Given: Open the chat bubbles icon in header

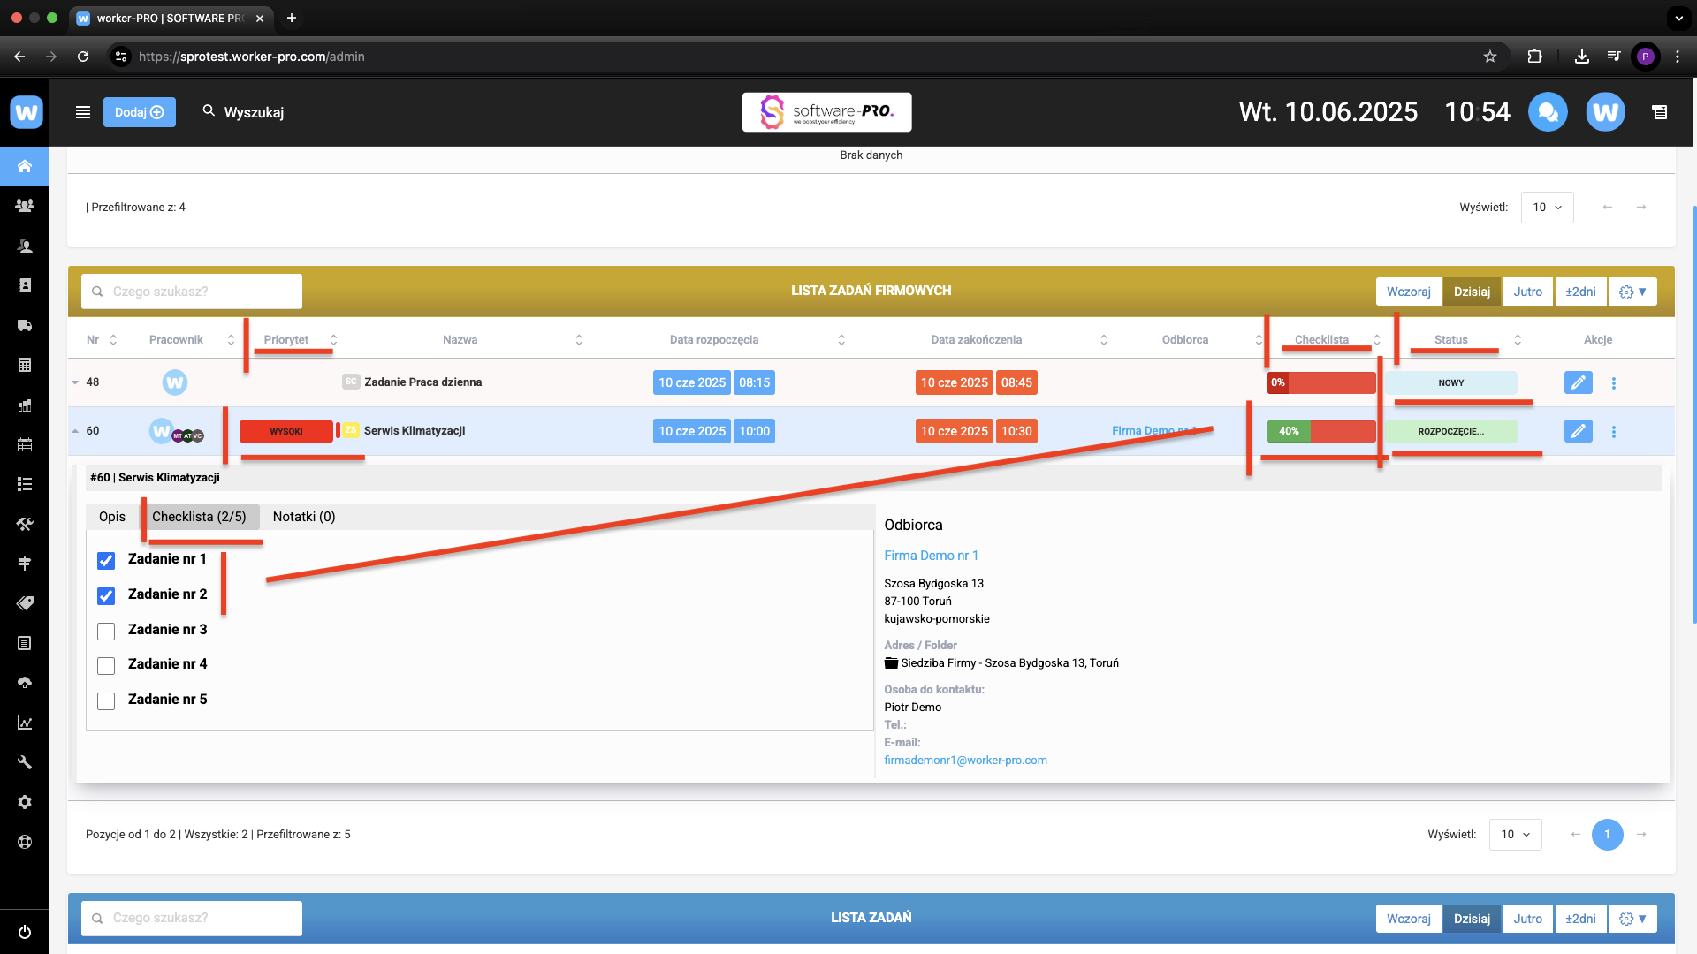Looking at the screenshot, I should point(1548,112).
